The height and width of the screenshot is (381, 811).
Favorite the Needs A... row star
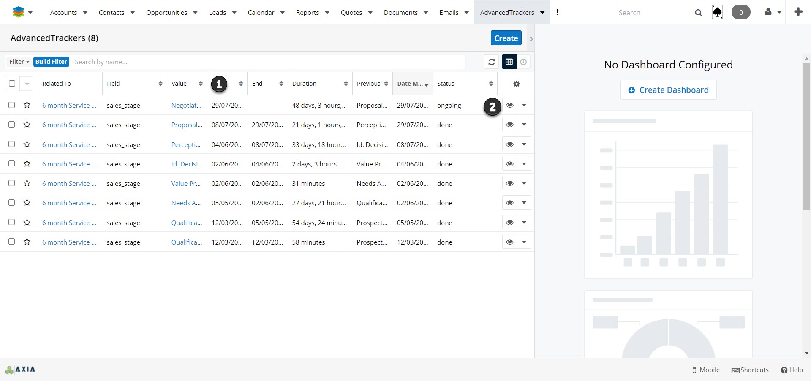pos(27,202)
